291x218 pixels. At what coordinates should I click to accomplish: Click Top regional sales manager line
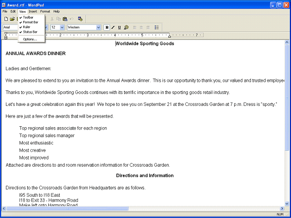coord(47,136)
